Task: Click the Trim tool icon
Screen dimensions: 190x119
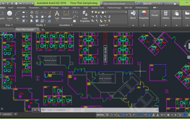Action: tap(42, 12)
